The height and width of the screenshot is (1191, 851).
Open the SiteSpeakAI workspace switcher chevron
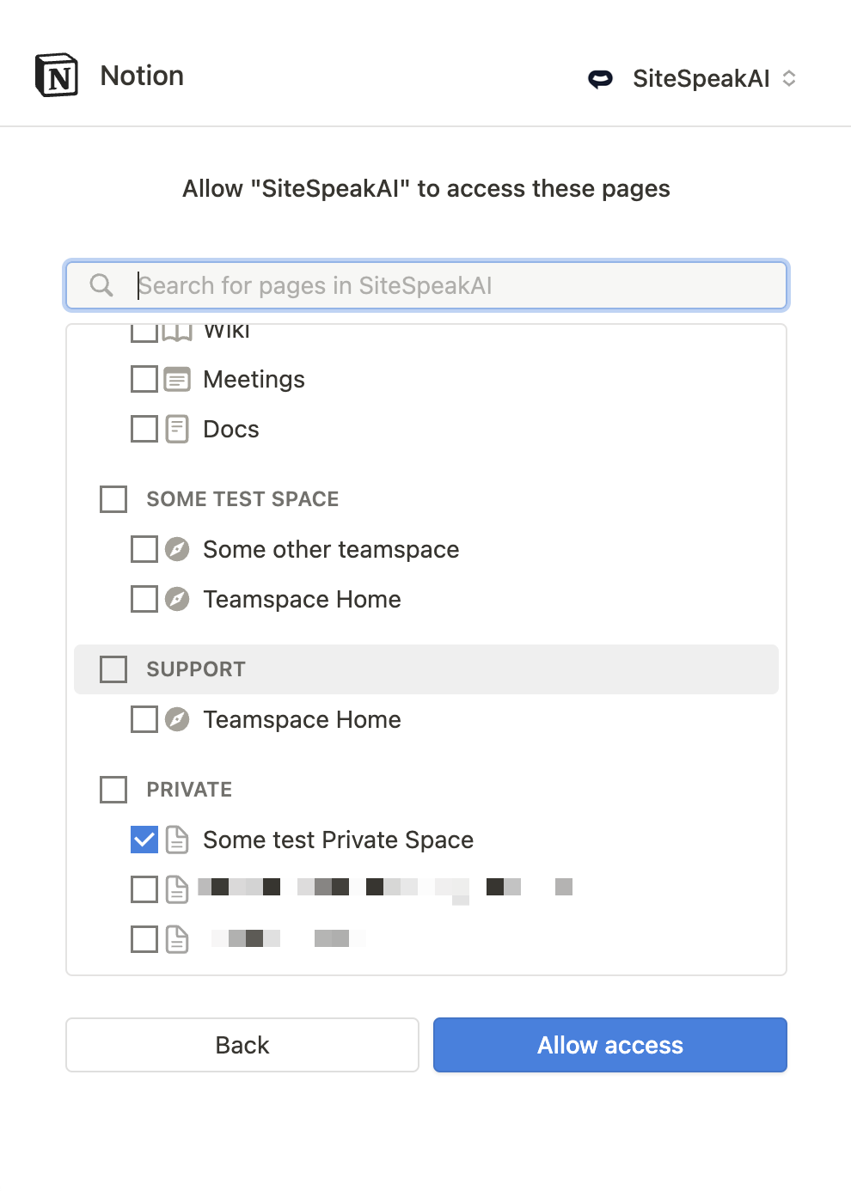pos(789,78)
